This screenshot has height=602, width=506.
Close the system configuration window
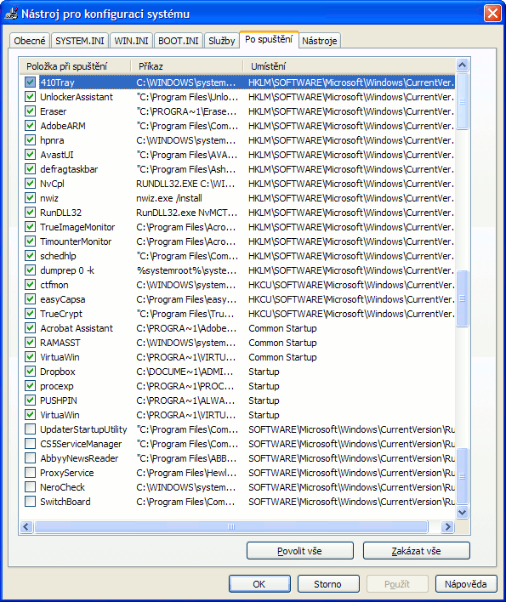(x=492, y=14)
